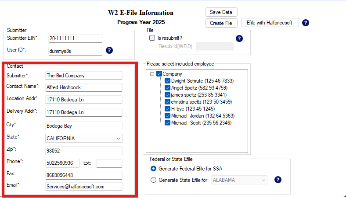Viewport: 346px width, 198px height.
Task: Click help icon next to Is resubmit
Action: pyautogui.click(x=239, y=38)
